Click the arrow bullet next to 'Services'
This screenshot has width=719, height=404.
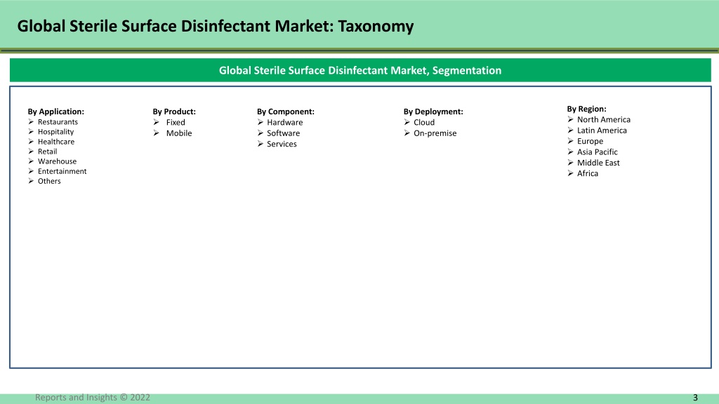point(260,144)
